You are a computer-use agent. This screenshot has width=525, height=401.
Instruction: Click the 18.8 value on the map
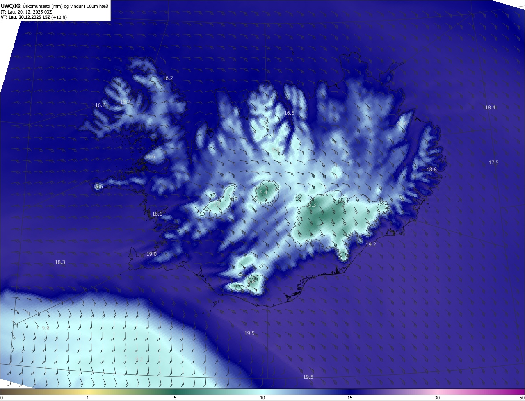[x=431, y=169]
